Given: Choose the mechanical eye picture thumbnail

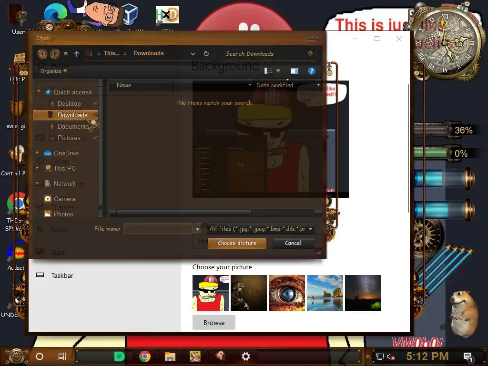Looking at the screenshot, I should [287, 293].
